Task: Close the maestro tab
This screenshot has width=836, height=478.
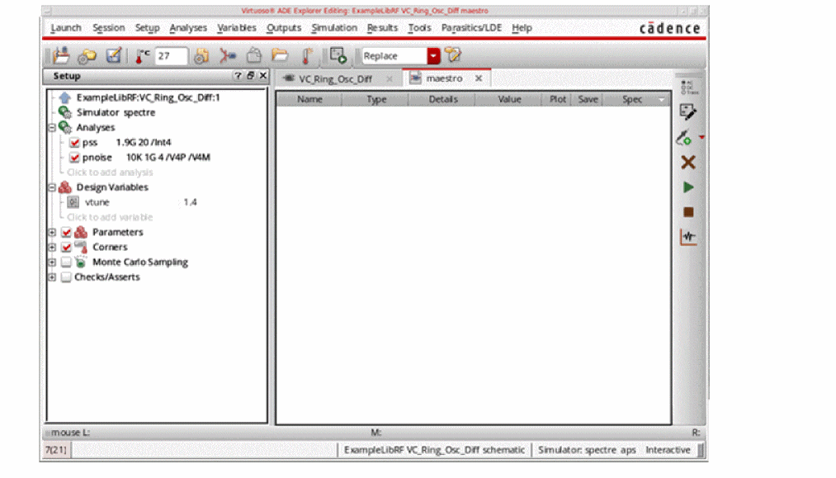Action: tap(479, 78)
